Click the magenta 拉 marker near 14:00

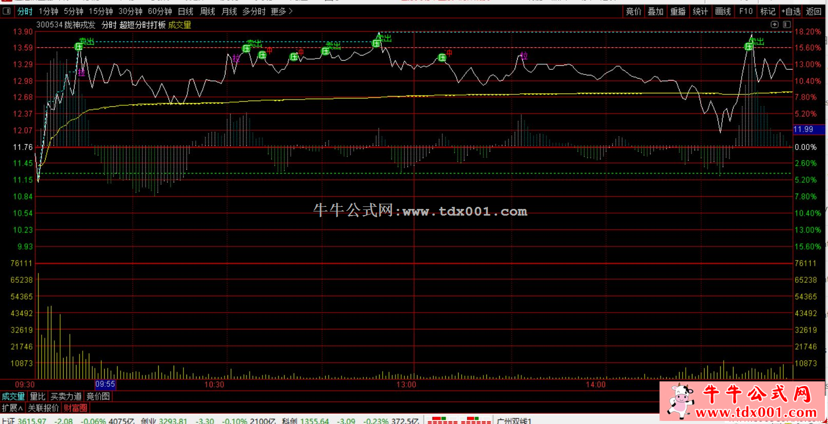524,55
